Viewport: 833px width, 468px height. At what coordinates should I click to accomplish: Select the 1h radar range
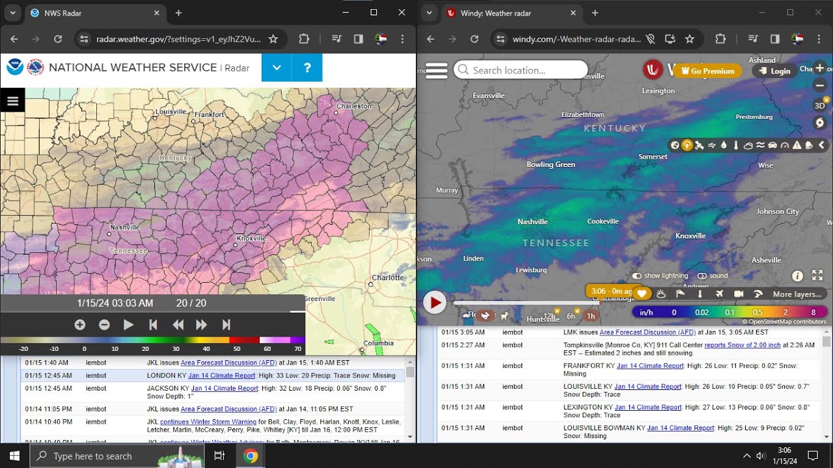coord(590,316)
